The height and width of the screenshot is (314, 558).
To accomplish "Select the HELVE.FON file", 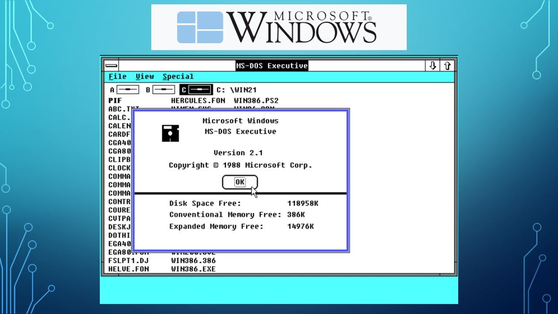I will [x=129, y=269].
